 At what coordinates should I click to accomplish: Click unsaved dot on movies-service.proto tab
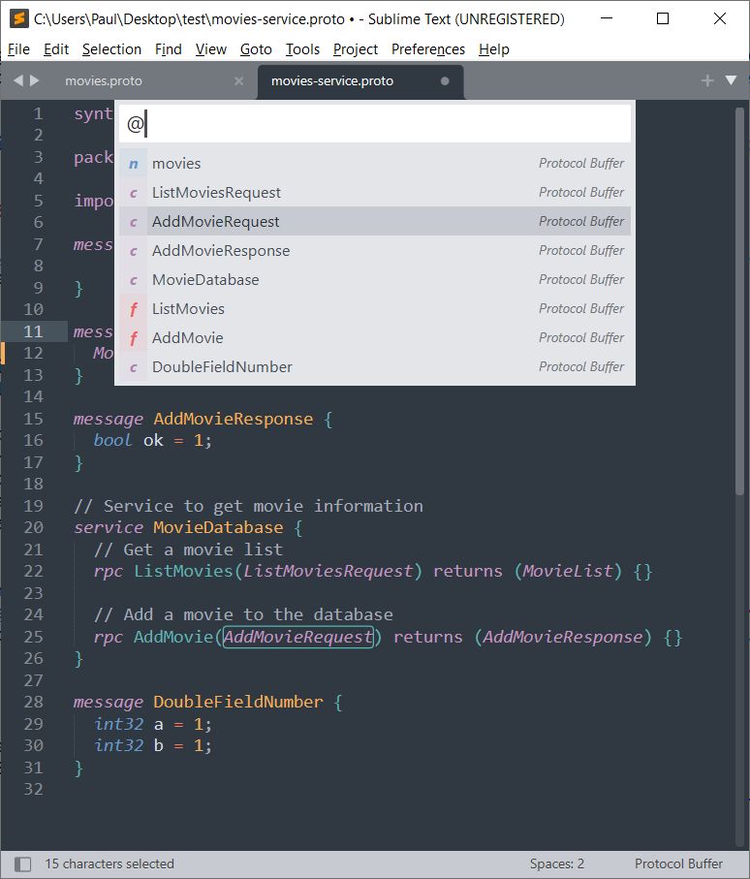coord(445,80)
